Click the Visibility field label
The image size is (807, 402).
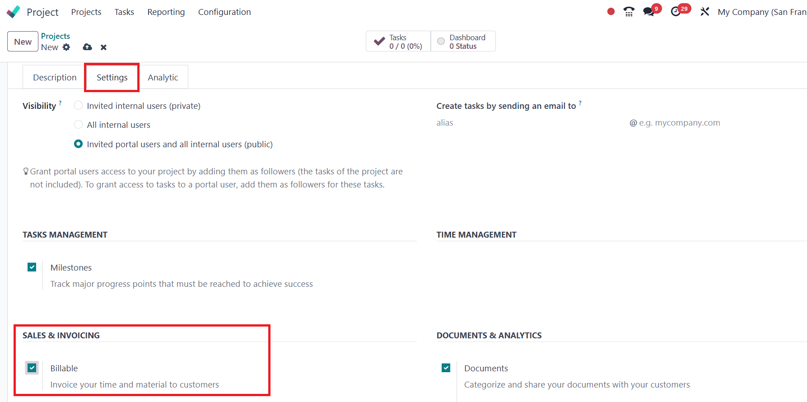39,106
